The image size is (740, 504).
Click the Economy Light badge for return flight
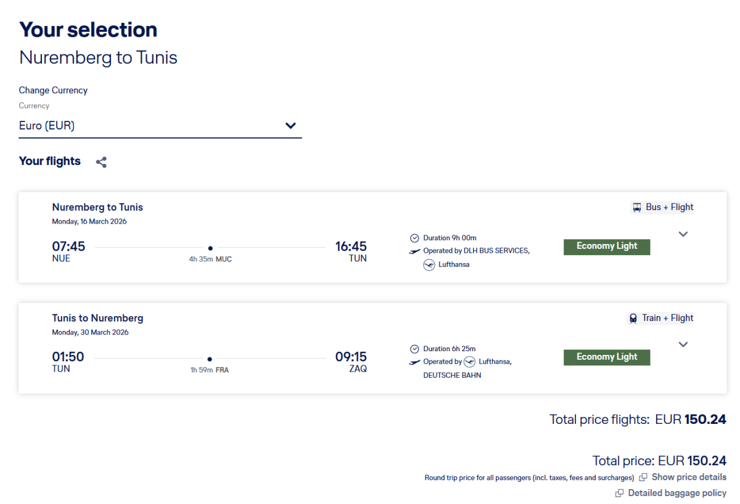tap(607, 357)
